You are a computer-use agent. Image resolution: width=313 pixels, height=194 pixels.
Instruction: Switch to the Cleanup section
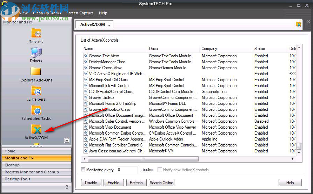click(36, 165)
